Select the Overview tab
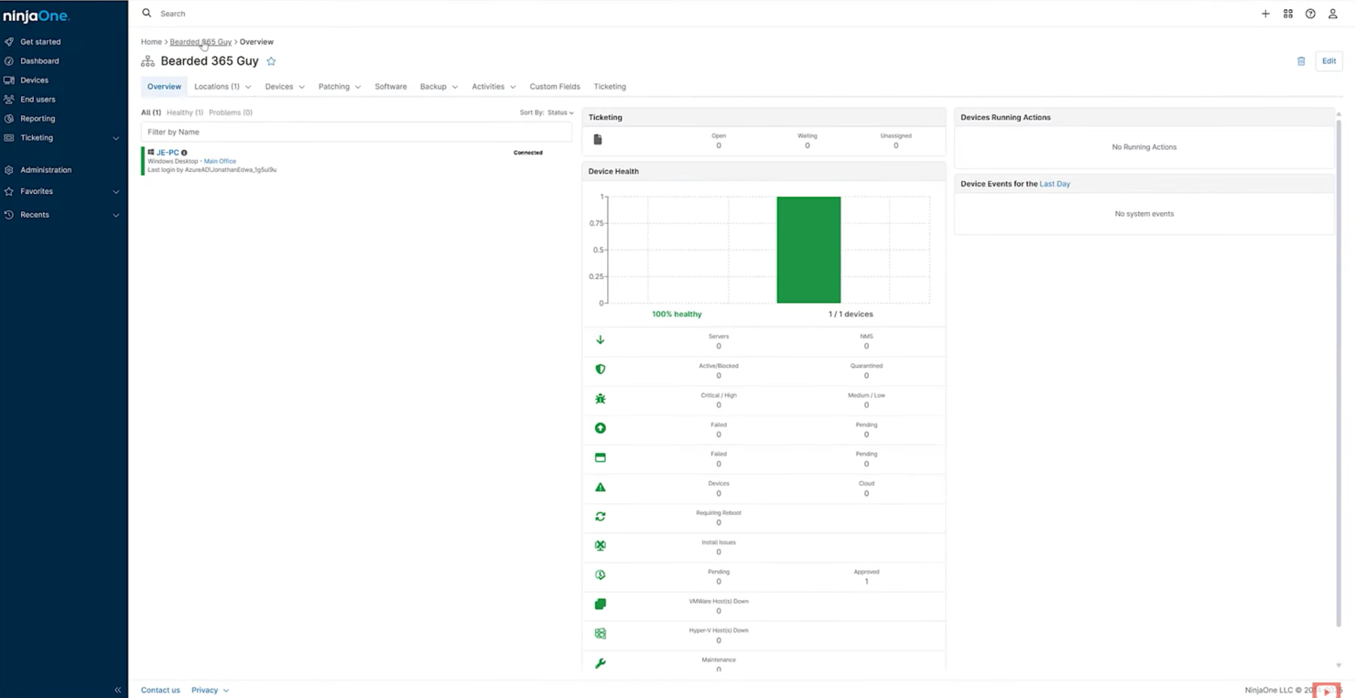The height and width of the screenshot is (698, 1355). point(165,87)
